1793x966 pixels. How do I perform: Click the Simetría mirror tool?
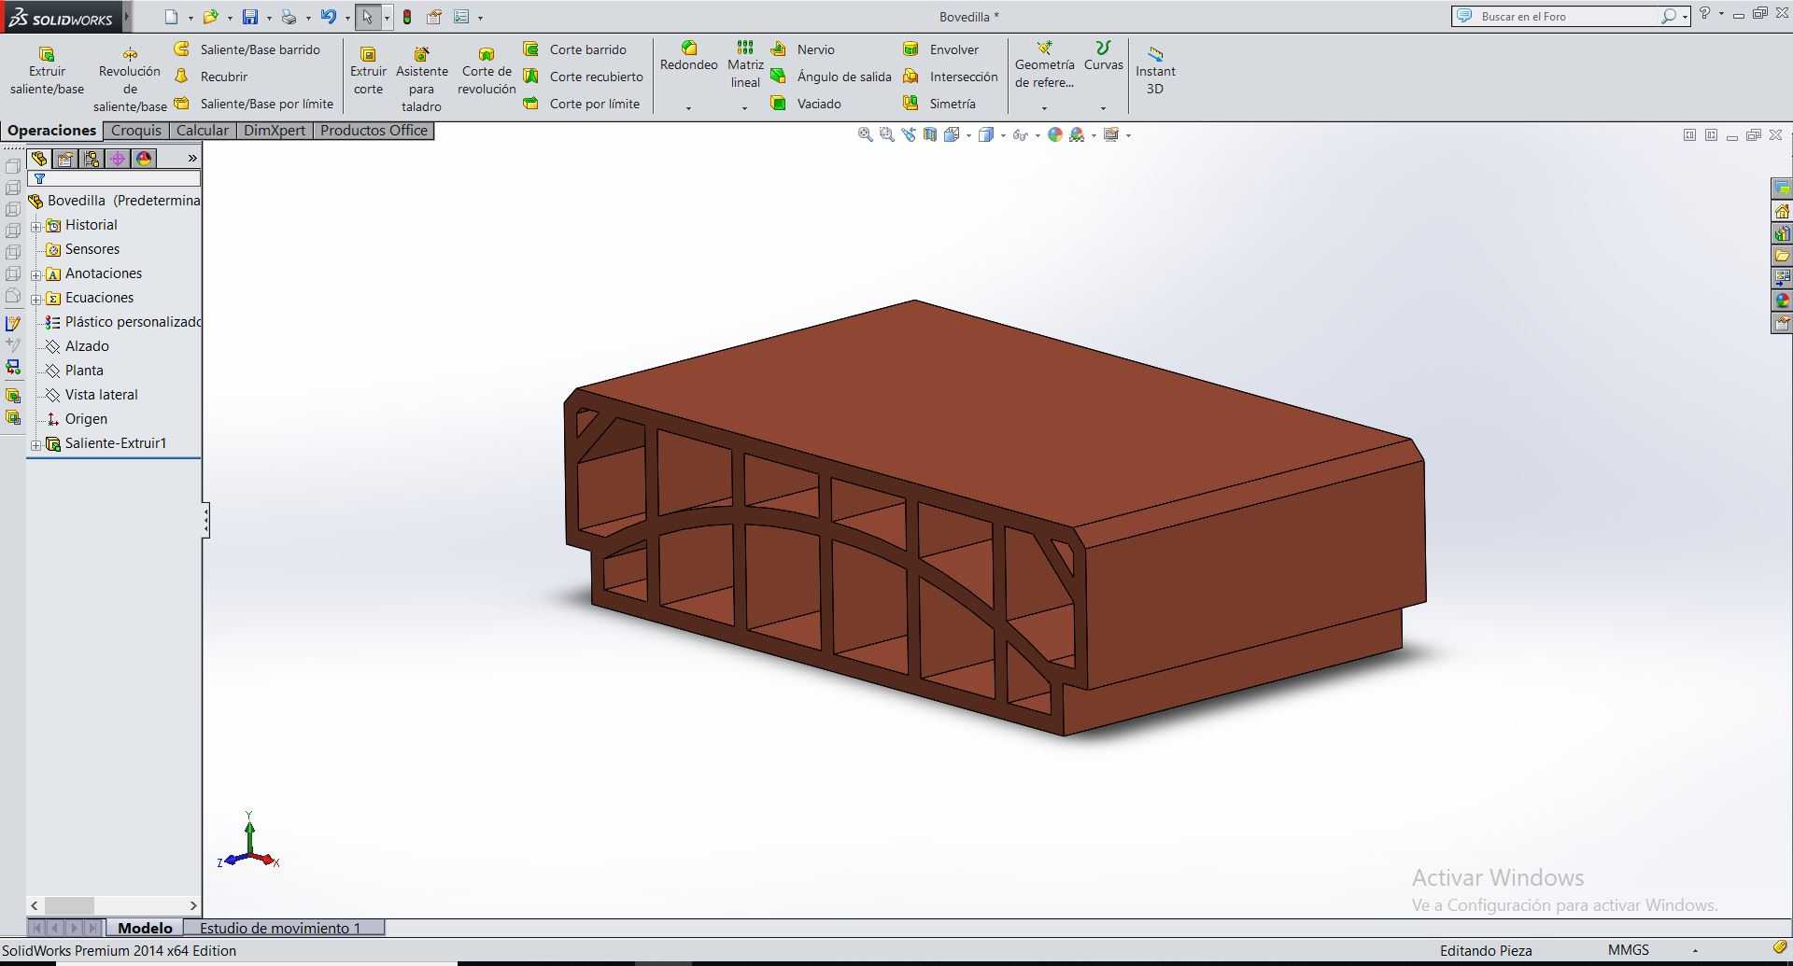(x=939, y=104)
